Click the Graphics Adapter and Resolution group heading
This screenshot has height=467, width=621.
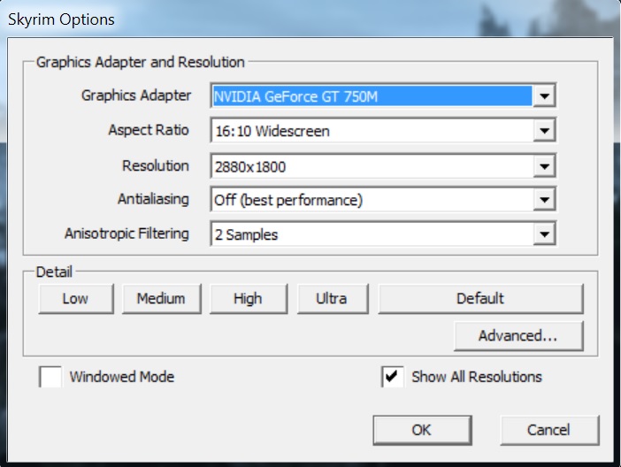[140, 62]
